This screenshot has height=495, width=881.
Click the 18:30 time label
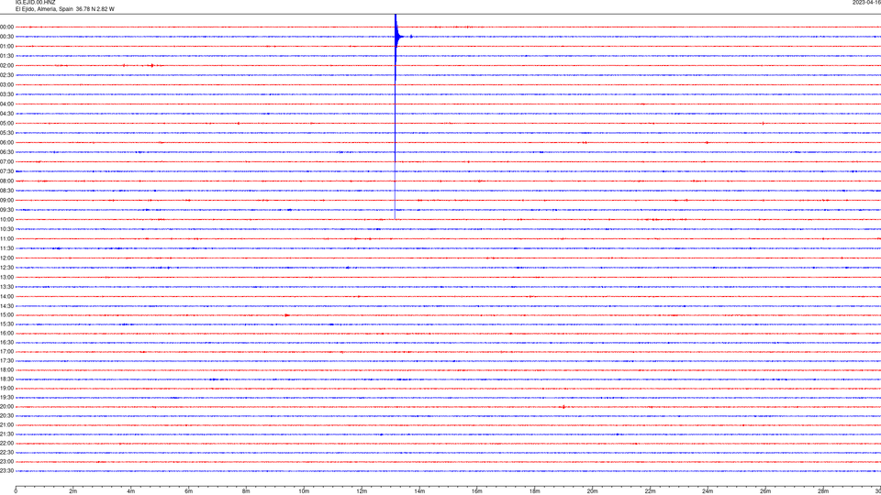click(6, 379)
